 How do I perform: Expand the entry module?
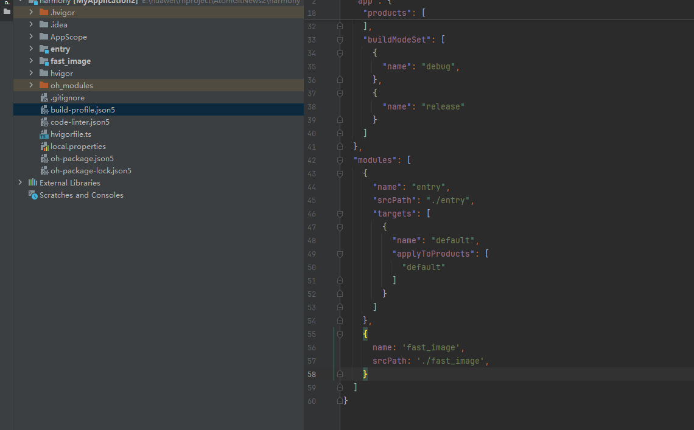[31, 49]
